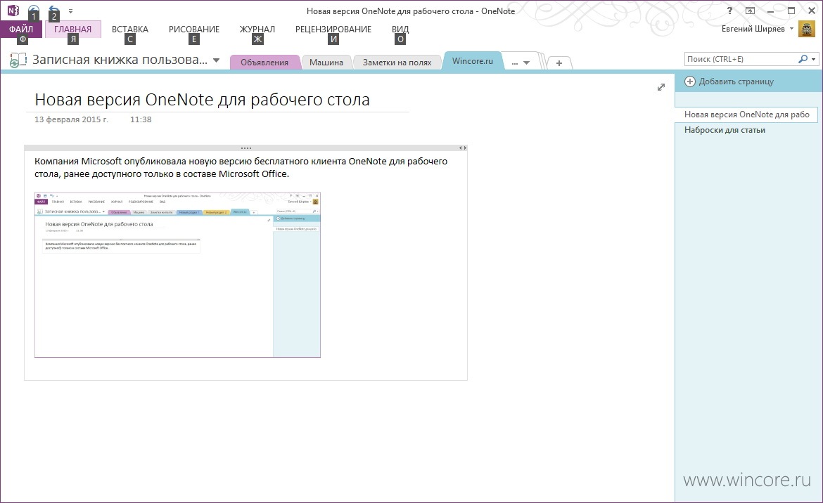Click the Back navigation arrow in quick access toolbar
The width and height of the screenshot is (823, 503).
click(x=33, y=10)
